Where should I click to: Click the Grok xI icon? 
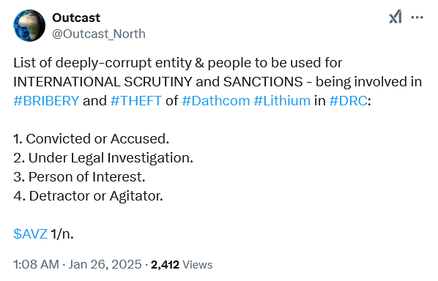click(395, 17)
